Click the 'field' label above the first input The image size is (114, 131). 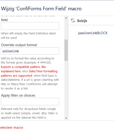pyautogui.click(x=4, y=20)
